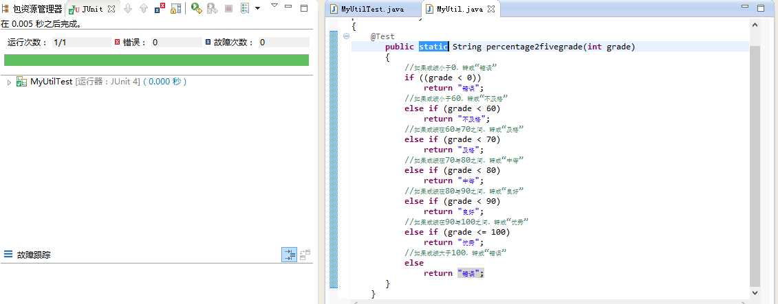The height and width of the screenshot is (304, 778).
Task: Click the 故障跟踪 label
Action: pos(34,255)
